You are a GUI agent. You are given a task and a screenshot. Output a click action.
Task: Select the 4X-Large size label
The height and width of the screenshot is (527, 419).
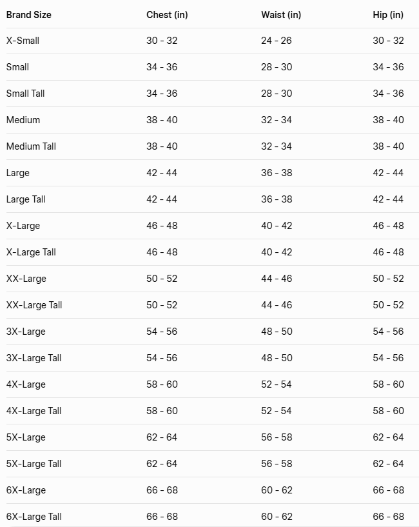(26, 384)
